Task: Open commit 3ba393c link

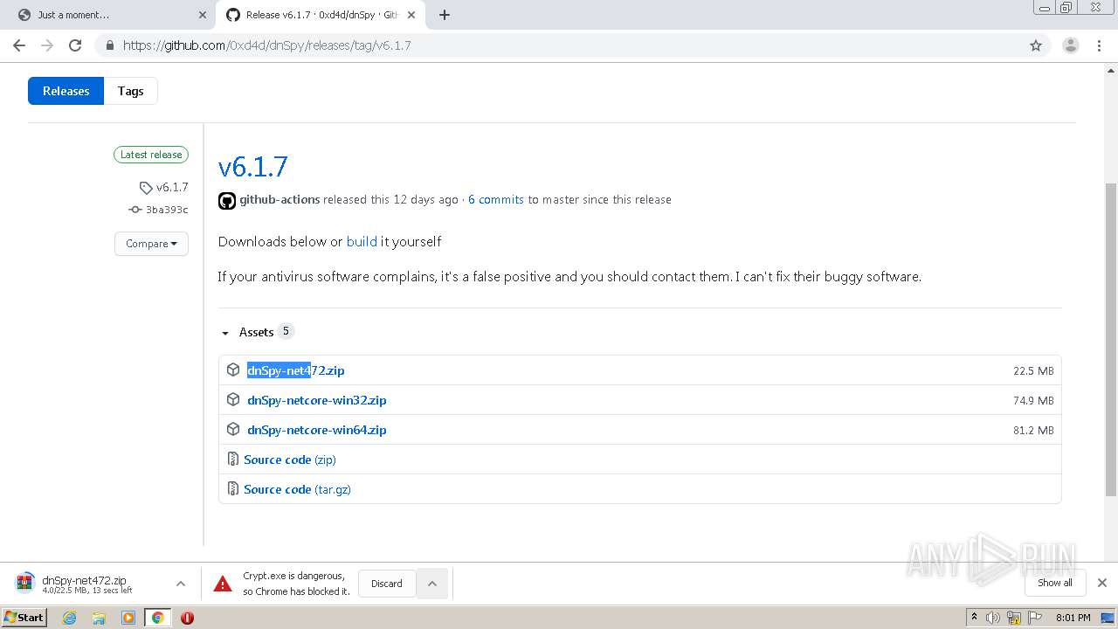Action: pyautogui.click(x=158, y=210)
